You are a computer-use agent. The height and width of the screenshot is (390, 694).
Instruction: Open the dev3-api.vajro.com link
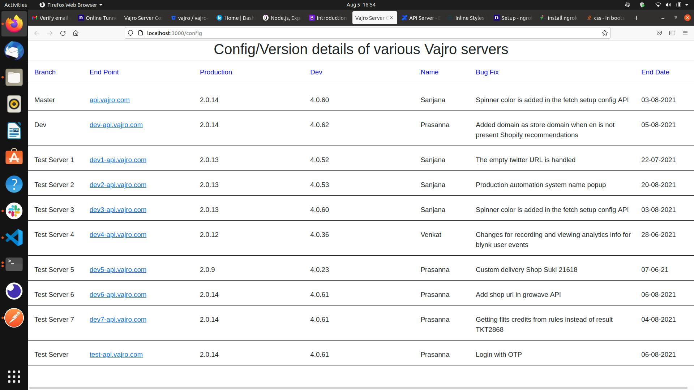tap(118, 210)
